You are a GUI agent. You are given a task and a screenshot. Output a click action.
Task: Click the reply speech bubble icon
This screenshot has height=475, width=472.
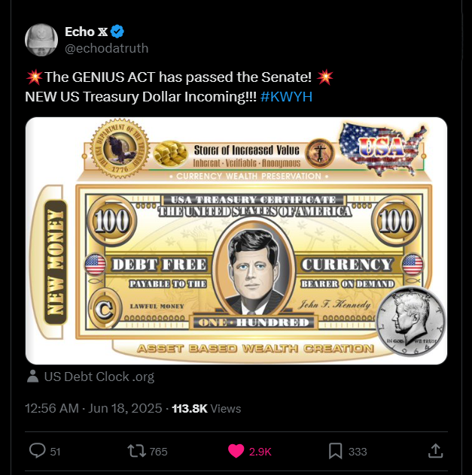pos(37,451)
